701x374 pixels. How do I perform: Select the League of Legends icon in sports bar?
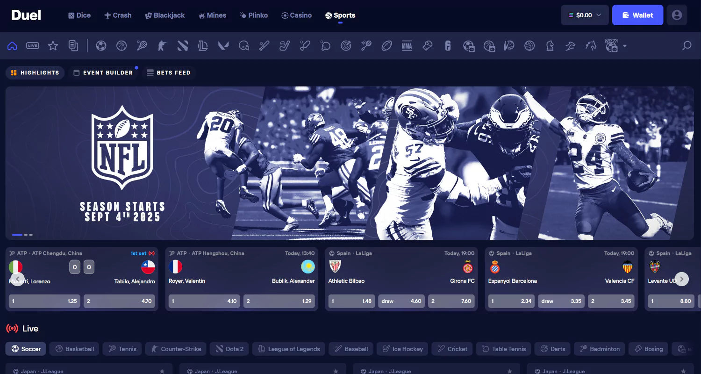point(203,45)
